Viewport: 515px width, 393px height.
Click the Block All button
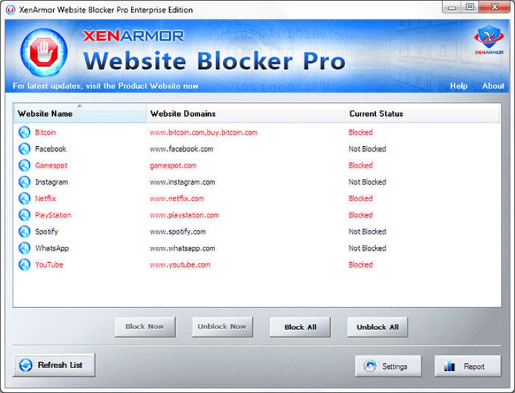(300, 327)
